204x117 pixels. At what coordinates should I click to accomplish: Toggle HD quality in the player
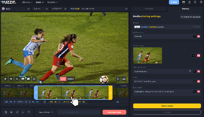click(x=124, y=79)
